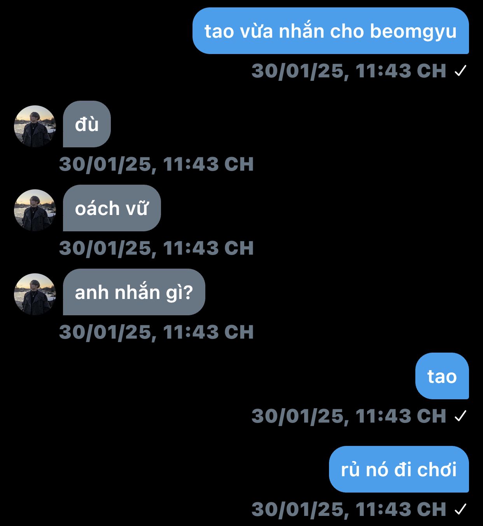Viewport: 483px width, 526px height.
Task: Select the short "tao" sent bubble
Action: pos(442,376)
